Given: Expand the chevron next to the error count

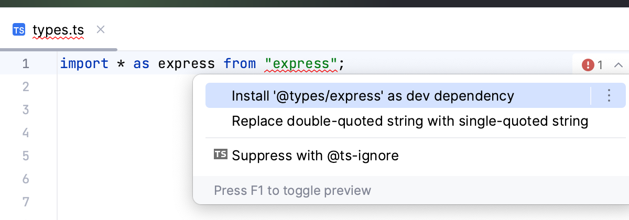Looking at the screenshot, I should coord(618,65).
